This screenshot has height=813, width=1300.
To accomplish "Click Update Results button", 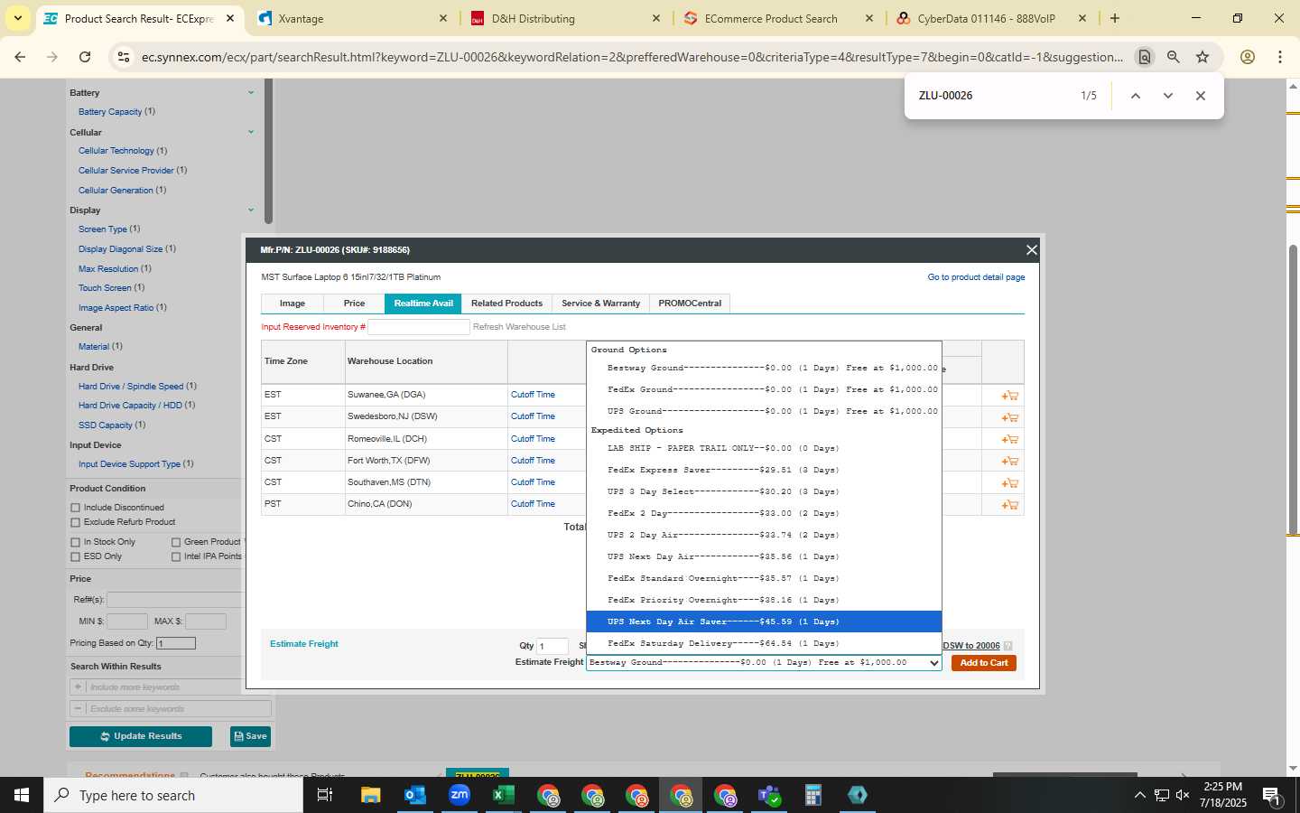I will pyautogui.click(x=141, y=736).
